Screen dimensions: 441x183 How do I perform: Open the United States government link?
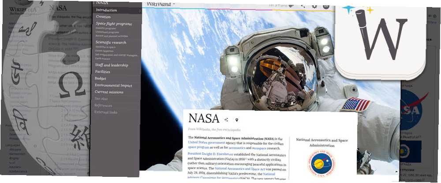206,143
